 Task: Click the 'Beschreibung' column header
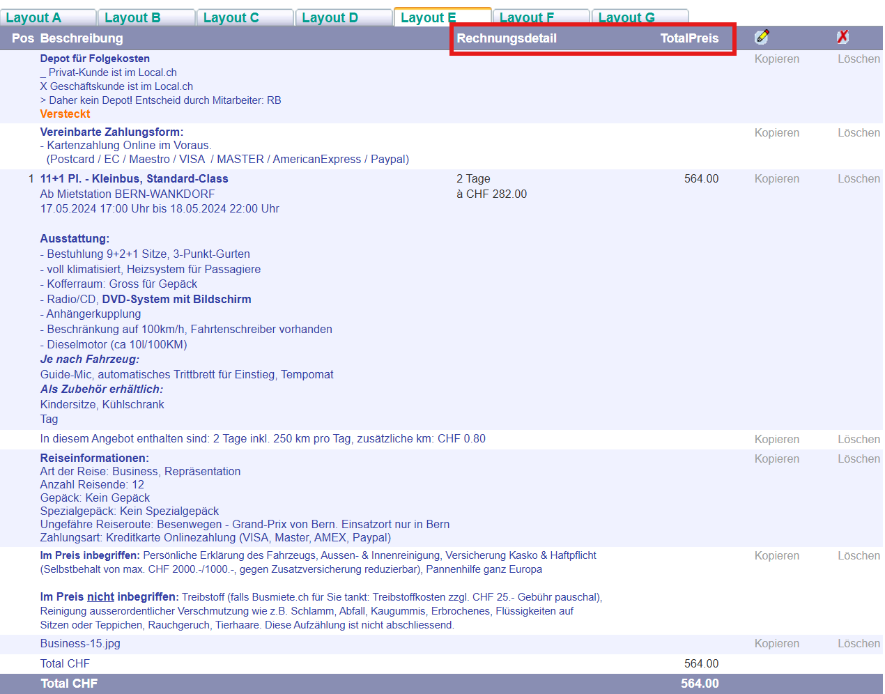pyautogui.click(x=82, y=38)
